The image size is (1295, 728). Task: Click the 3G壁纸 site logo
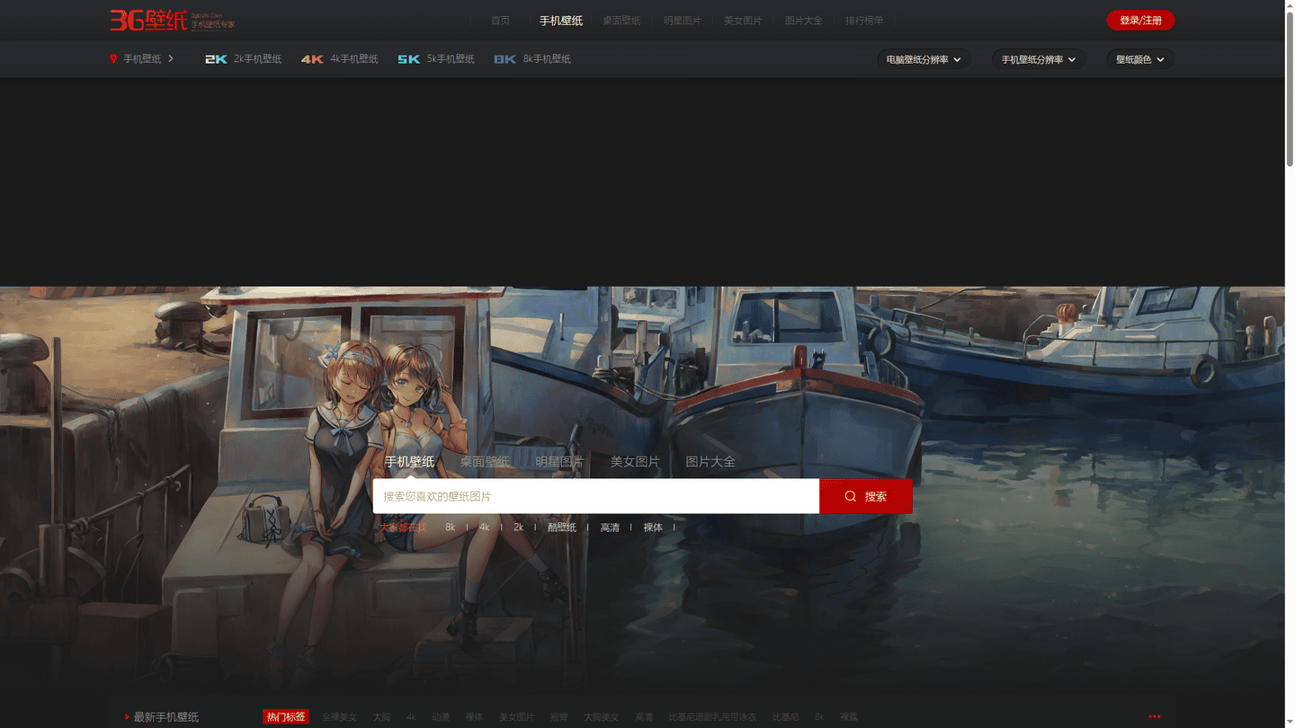tap(172, 20)
